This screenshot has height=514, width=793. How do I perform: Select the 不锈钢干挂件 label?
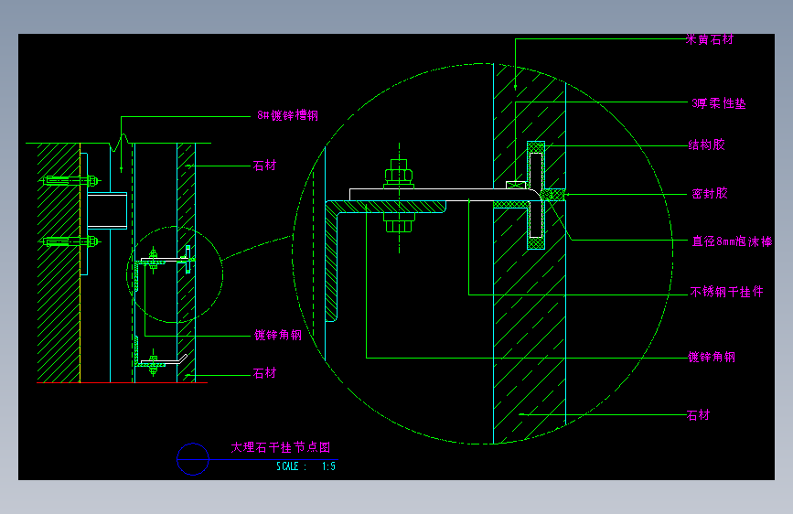(727, 292)
